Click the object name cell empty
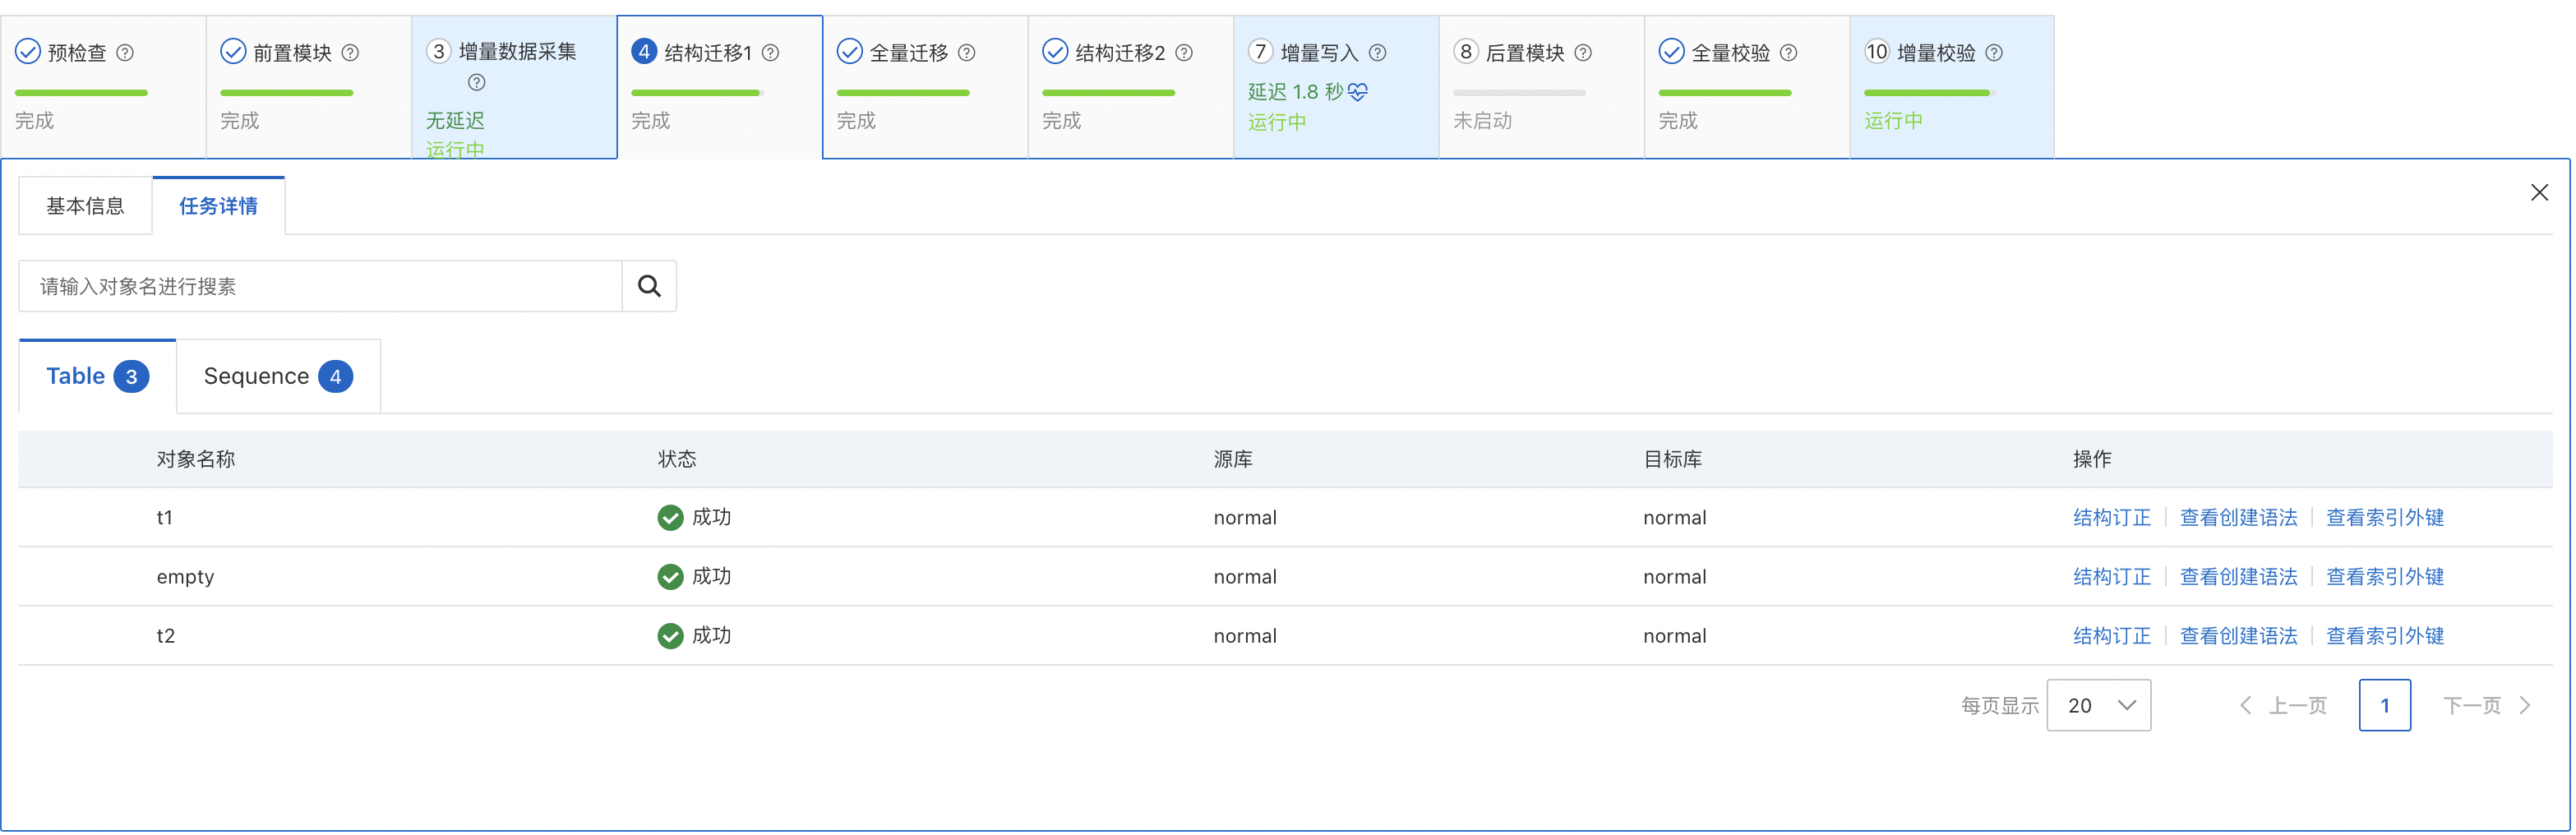 coord(185,577)
